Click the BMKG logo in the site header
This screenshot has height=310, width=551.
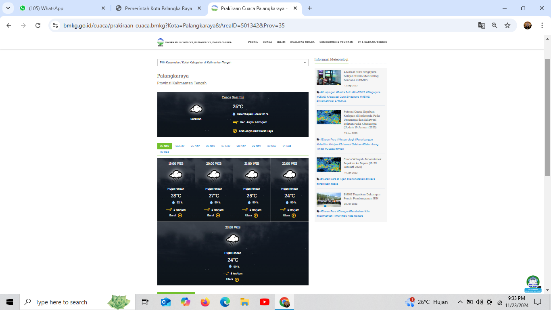coord(161,42)
